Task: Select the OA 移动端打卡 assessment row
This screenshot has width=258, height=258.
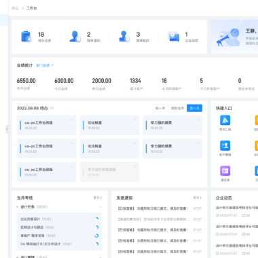Action: click(x=59, y=244)
